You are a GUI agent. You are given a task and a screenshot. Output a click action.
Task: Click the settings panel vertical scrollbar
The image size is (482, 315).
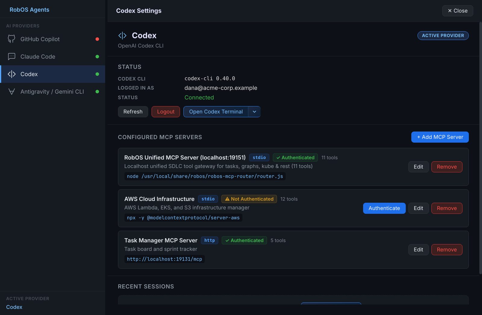[480, 147]
